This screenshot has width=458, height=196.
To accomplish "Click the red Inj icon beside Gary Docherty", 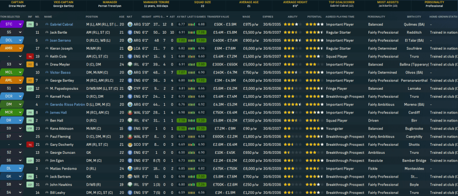I will [30, 144].
